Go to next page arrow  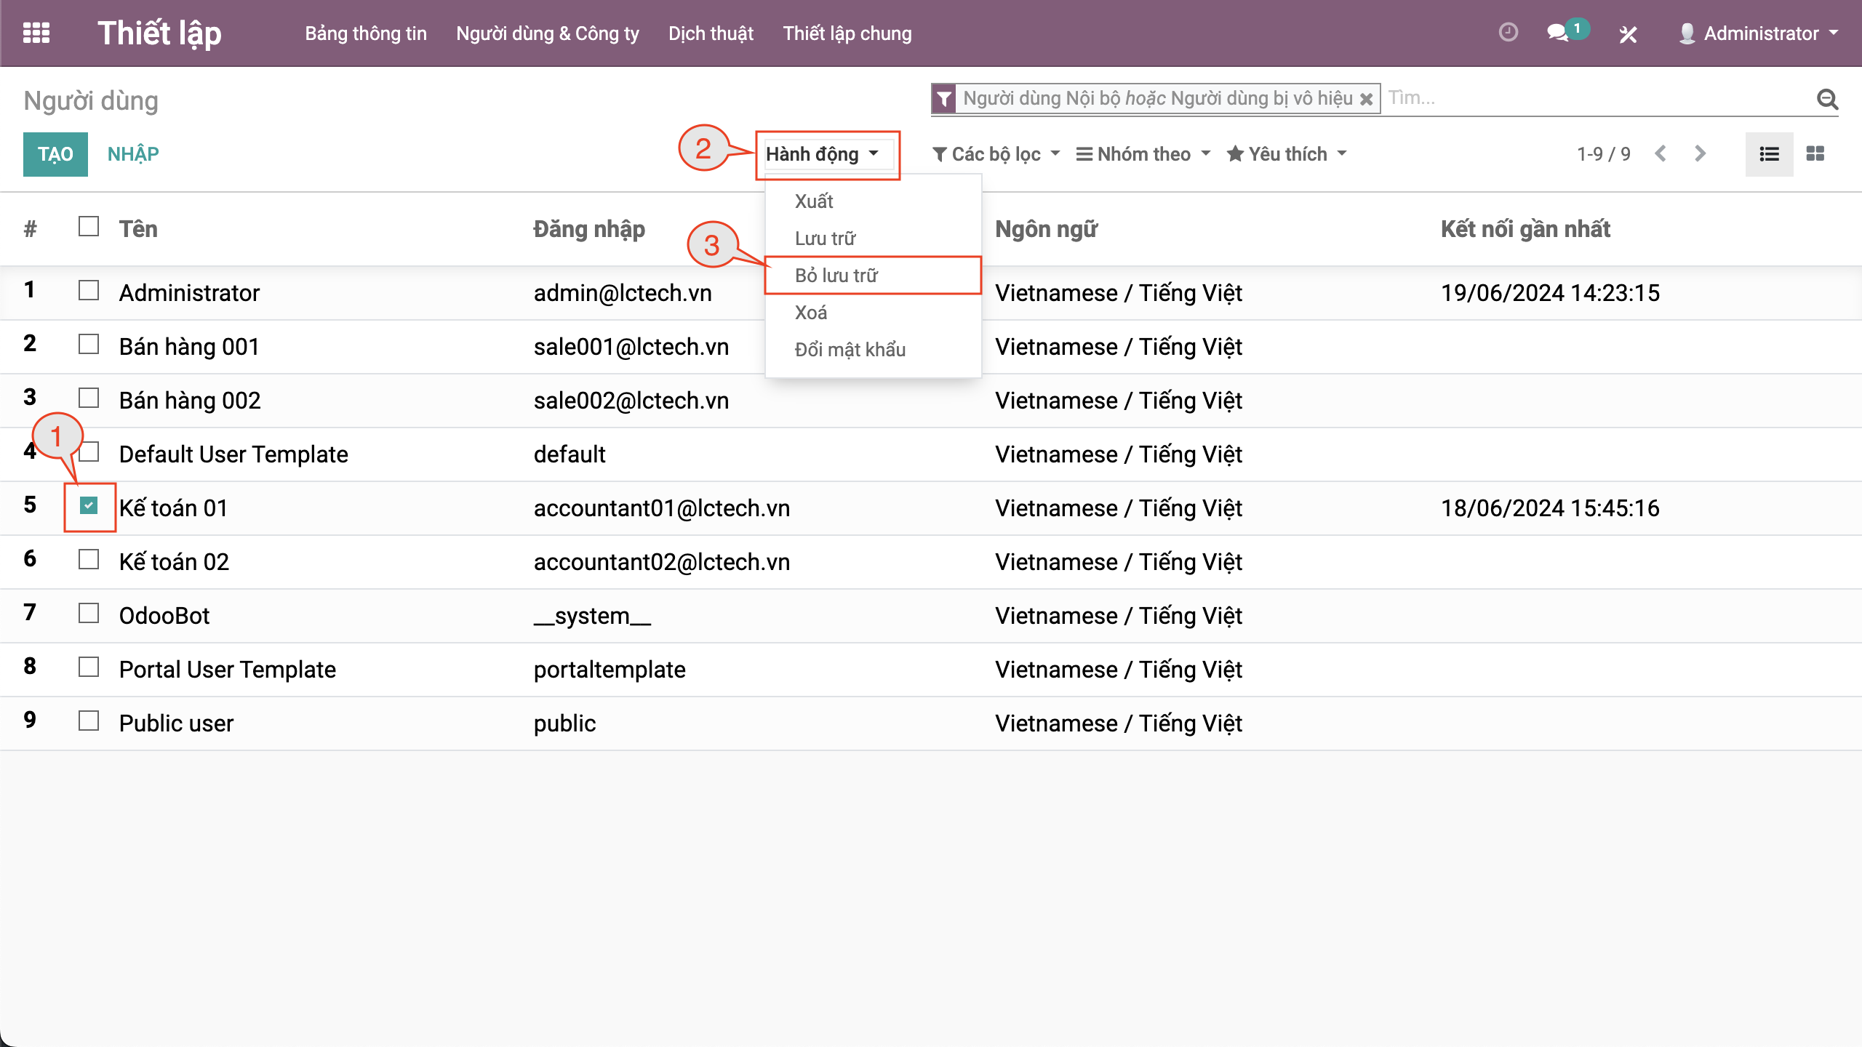coord(1700,153)
